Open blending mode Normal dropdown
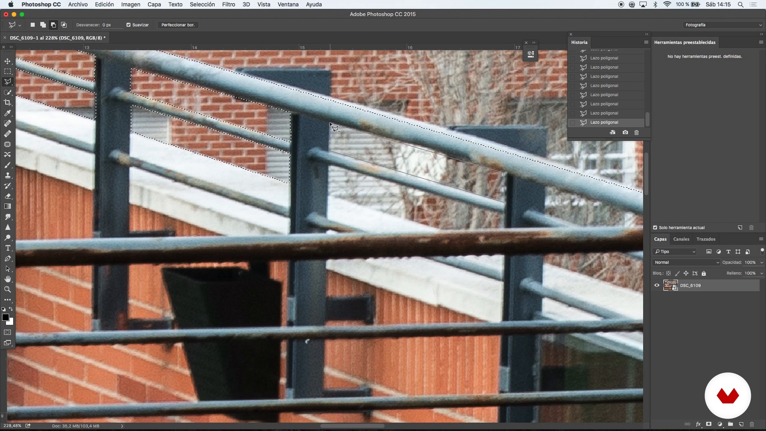 pyautogui.click(x=686, y=263)
